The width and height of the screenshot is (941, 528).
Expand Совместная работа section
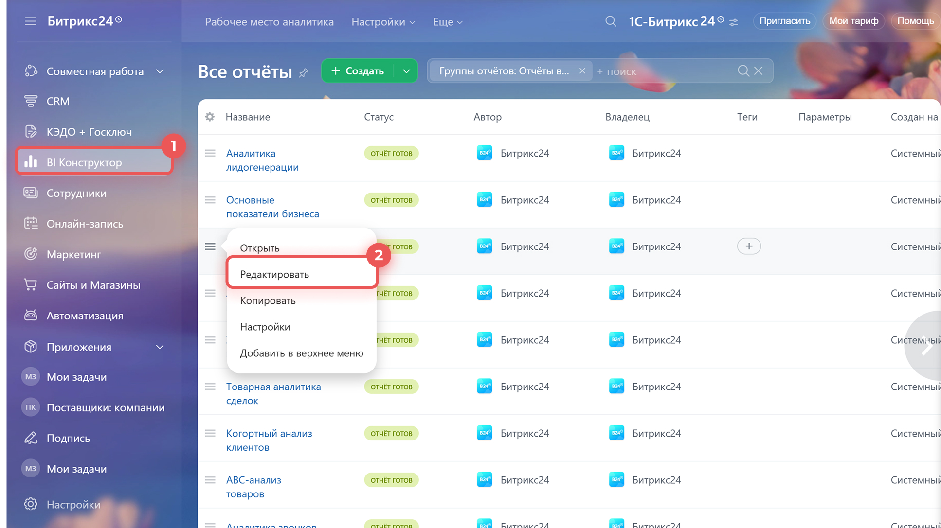[160, 71]
